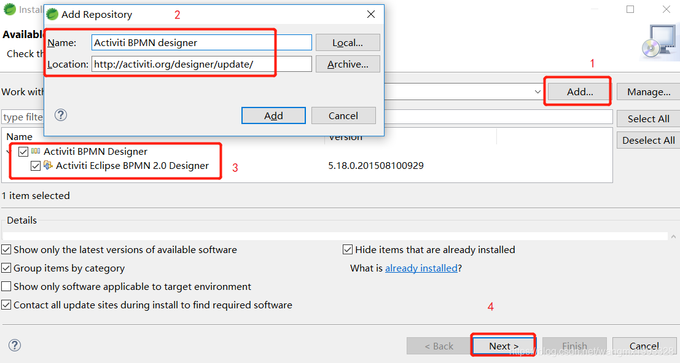The height and width of the screenshot is (363, 680).
Task: Click the Add button in Add Repository dialog
Action: pos(273,116)
